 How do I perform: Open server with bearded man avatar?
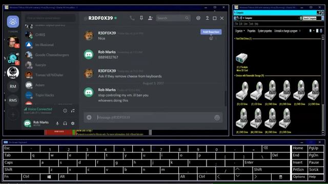pyautogui.click(x=13, y=42)
